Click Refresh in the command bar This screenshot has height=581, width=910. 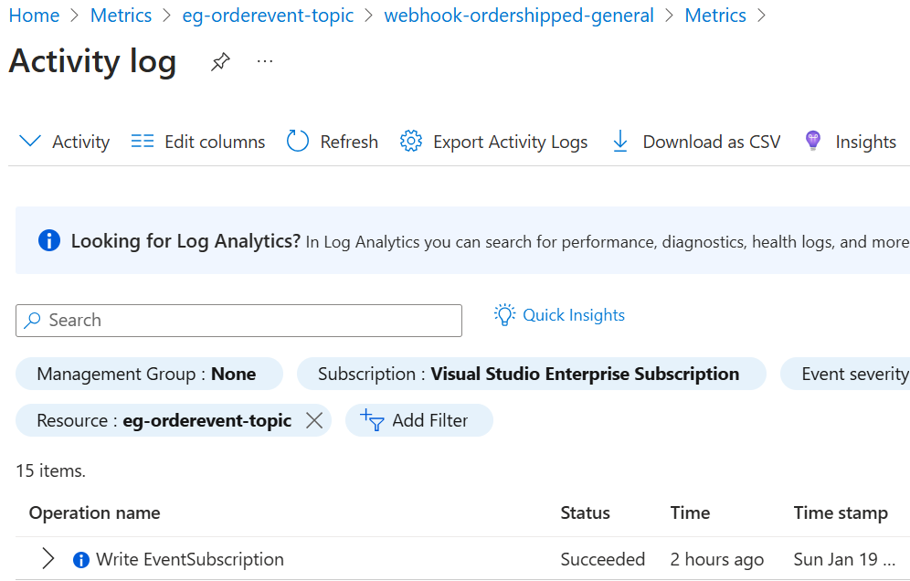pyautogui.click(x=332, y=141)
